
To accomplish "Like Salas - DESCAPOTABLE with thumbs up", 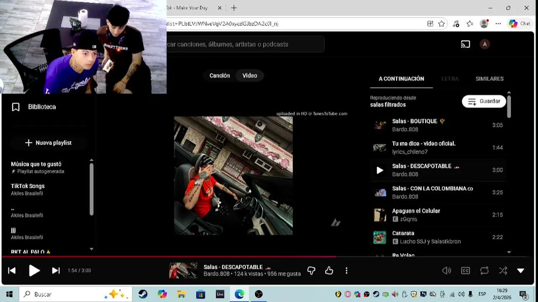I will pos(329,271).
